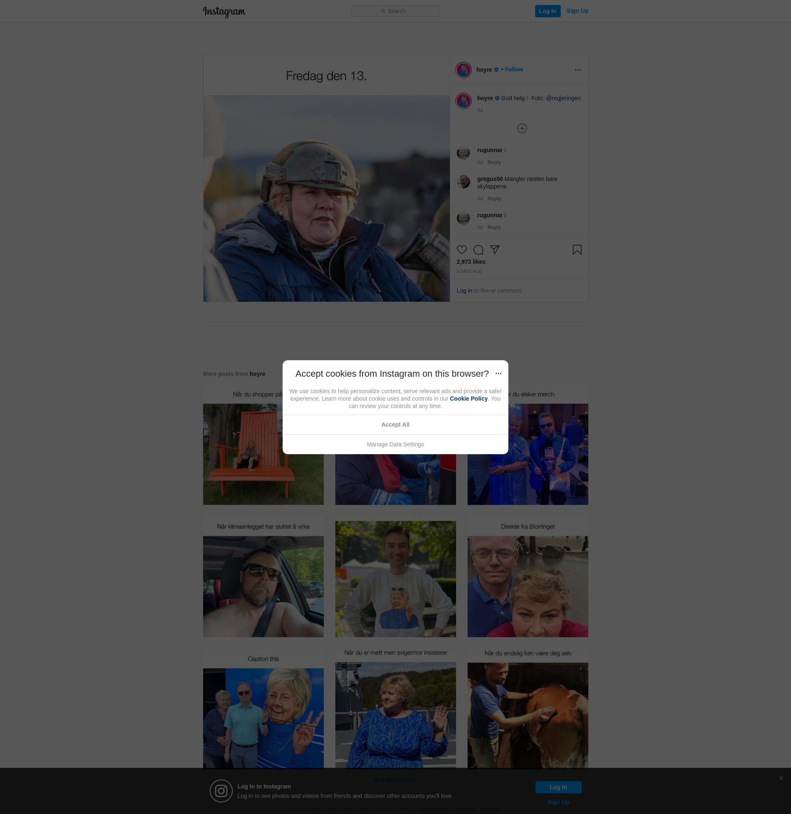Click Log in to like or comment
The height and width of the screenshot is (814, 791).
point(464,291)
